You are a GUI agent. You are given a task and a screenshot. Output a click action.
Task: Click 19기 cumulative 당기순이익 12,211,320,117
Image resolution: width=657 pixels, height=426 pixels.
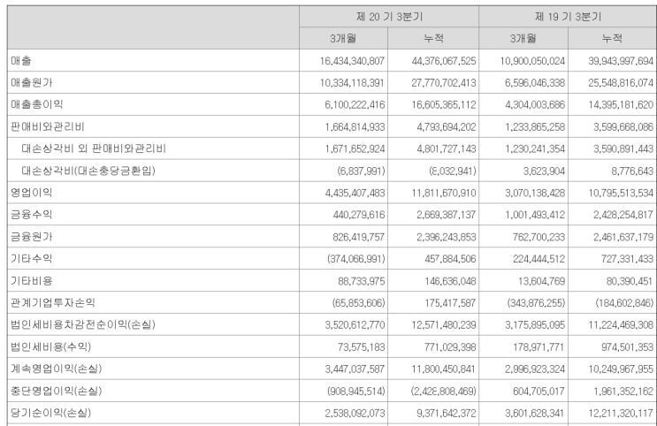point(612,412)
